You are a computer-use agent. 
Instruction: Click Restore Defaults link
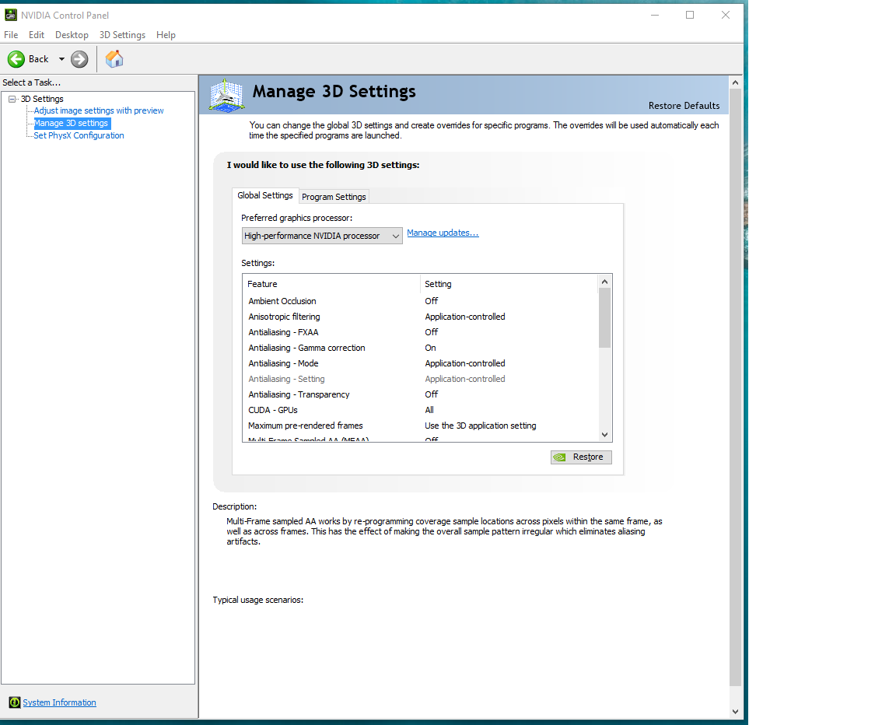pos(684,106)
